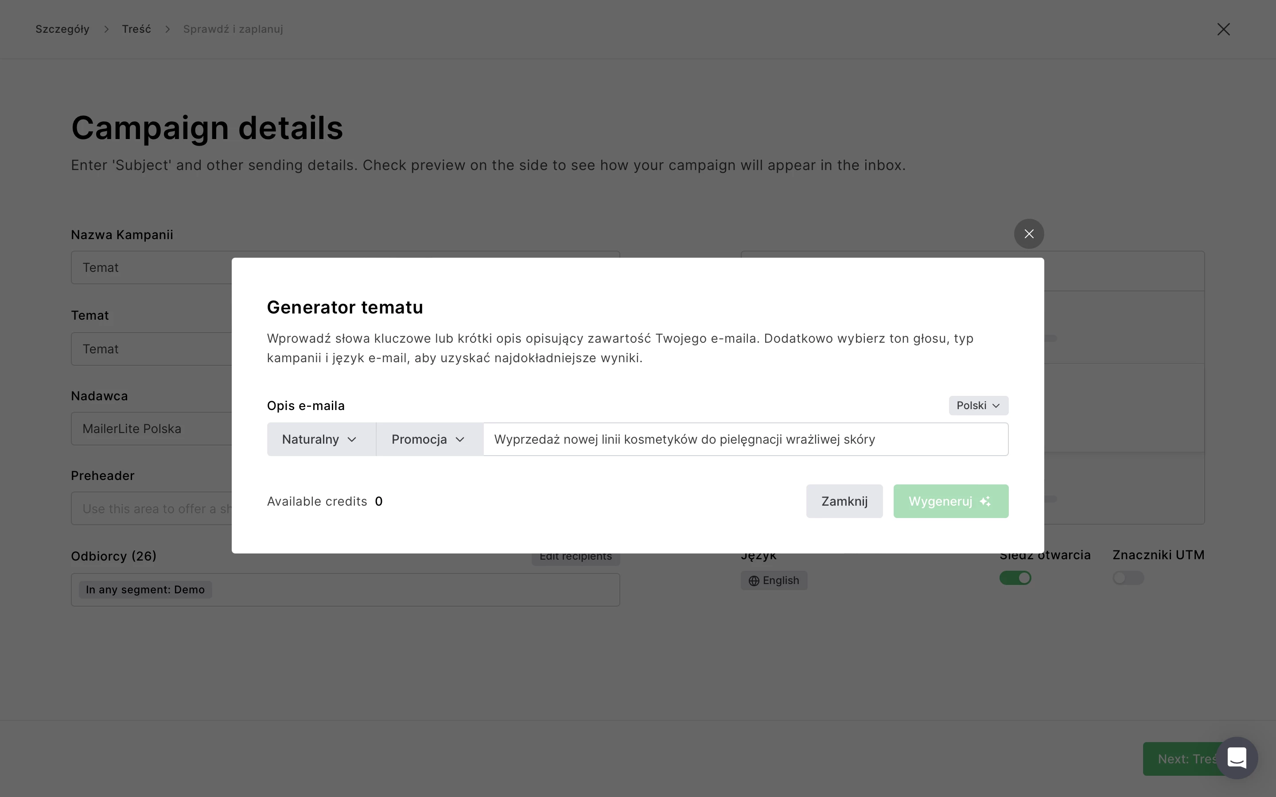Toggle the Śledź otwarcia switch
The height and width of the screenshot is (797, 1276).
point(1015,578)
